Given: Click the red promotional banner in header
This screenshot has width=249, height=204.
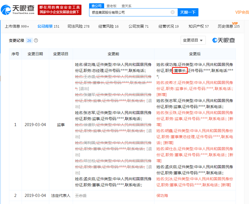Looking at the screenshot, I should (59, 10).
